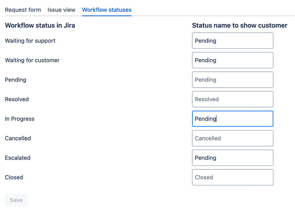
Task: Click the customer status field for Pending
Action: click(x=232, y=79)
